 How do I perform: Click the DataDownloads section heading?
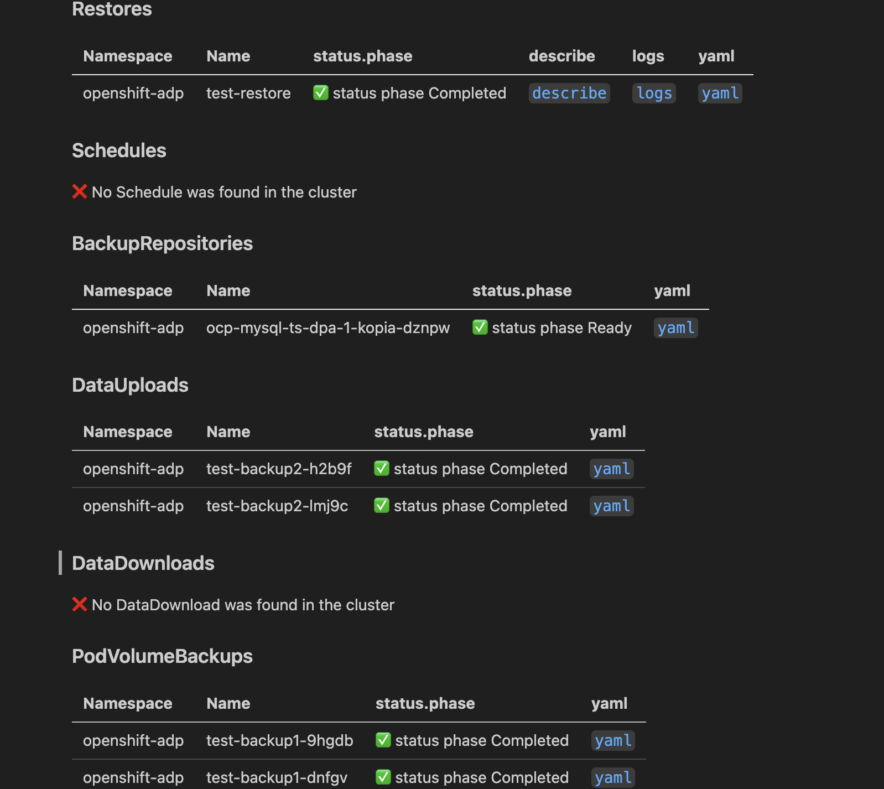pos(143,563)
